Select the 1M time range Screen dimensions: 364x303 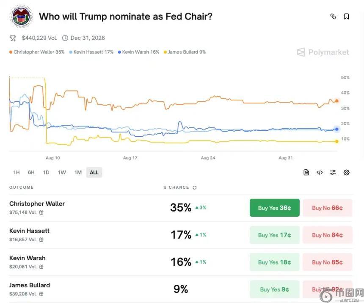point(78,172)
